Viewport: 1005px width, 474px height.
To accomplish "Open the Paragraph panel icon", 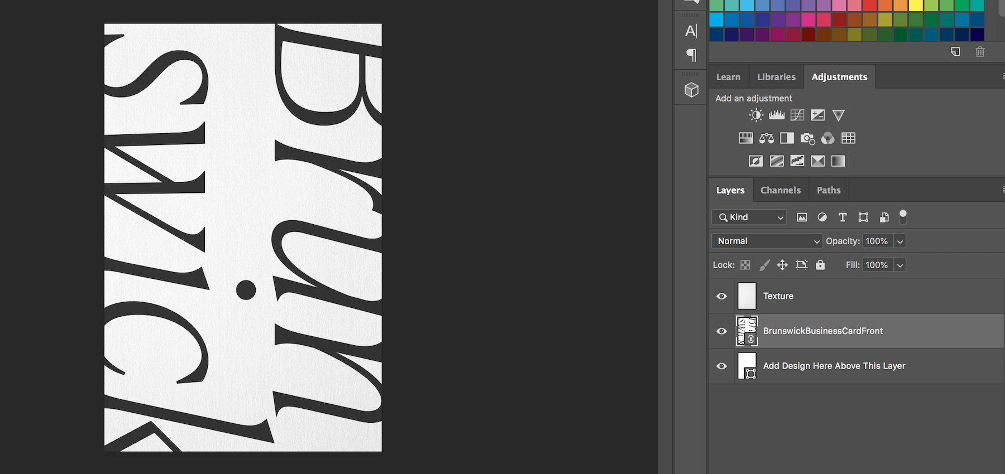I will coord(691,55).
